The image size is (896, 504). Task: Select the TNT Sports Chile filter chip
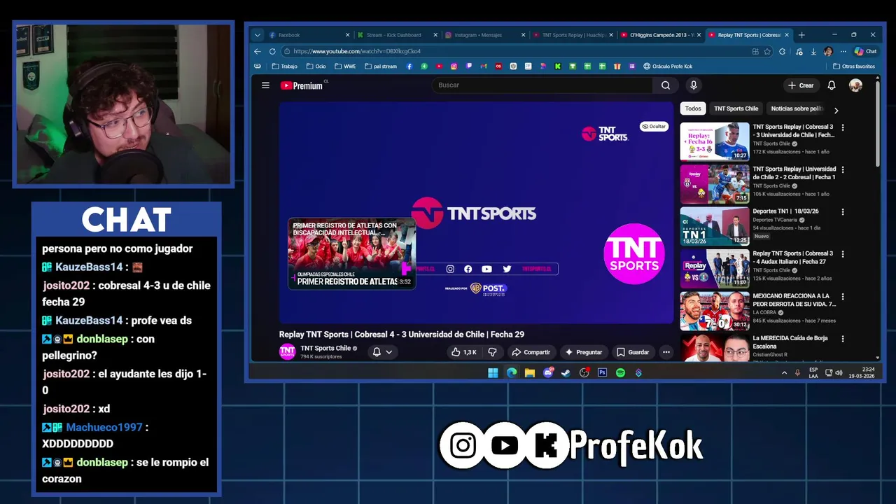[736, 109]
